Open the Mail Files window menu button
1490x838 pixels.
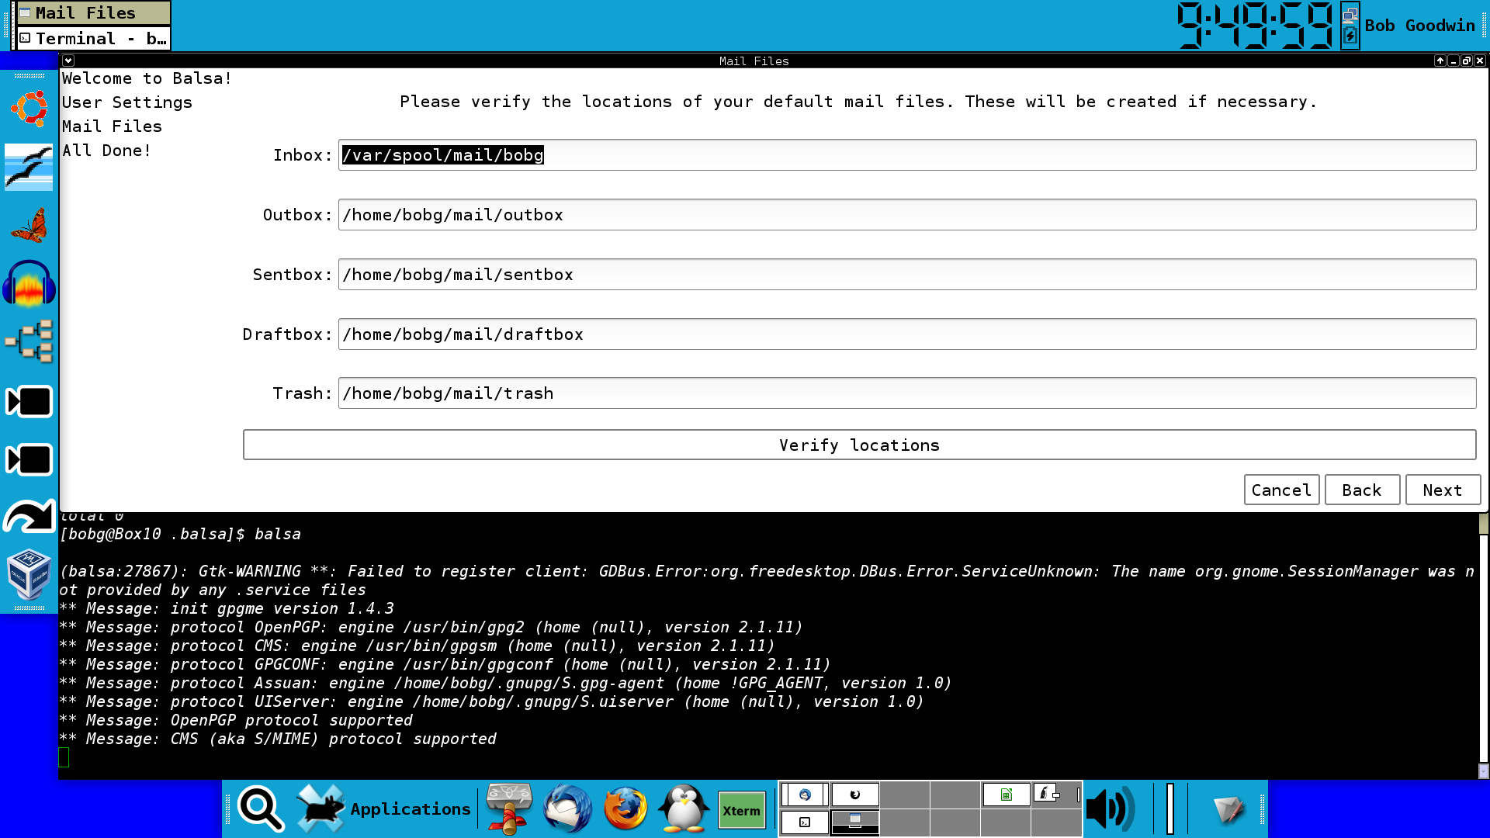tap(68, 61)
